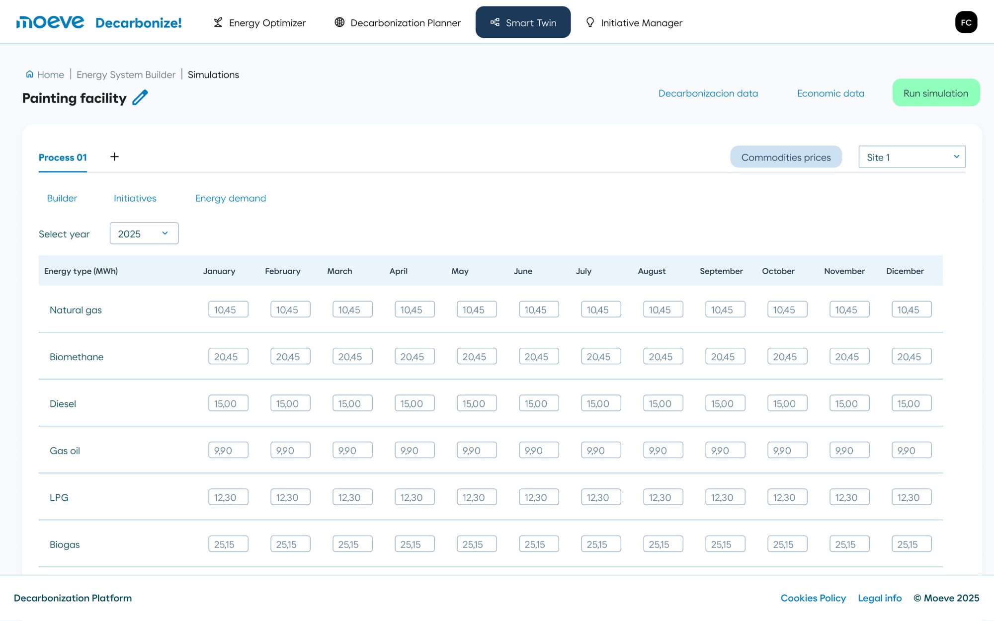
Task: Open the Economic data link
Action: point(830,93)
